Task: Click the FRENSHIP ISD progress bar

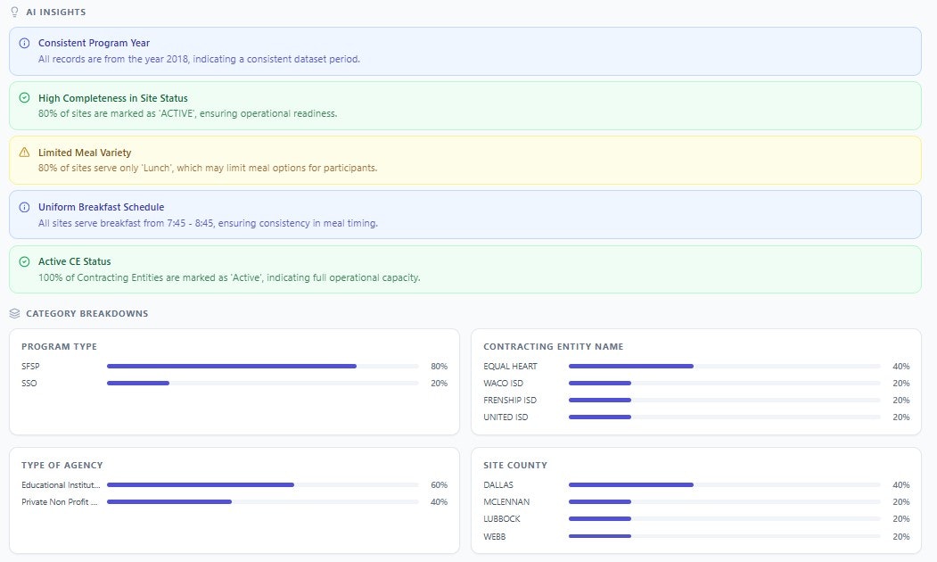Action: (x=725, y=400)
